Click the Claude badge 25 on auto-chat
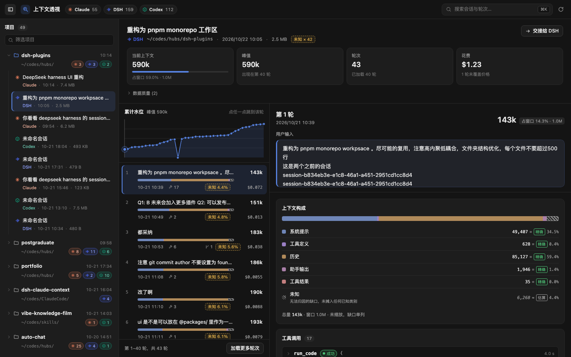 pyautogui.click(x=76, y=346)
